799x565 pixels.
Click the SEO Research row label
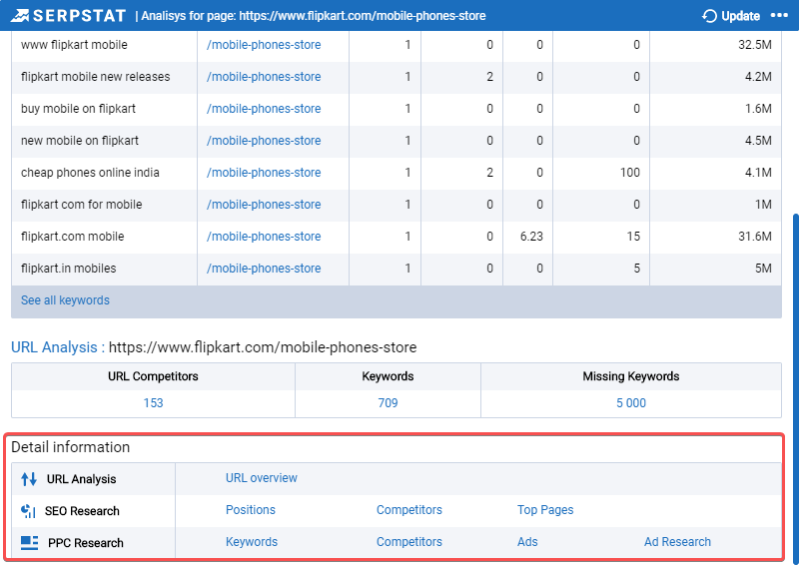(x=82, y=511)
